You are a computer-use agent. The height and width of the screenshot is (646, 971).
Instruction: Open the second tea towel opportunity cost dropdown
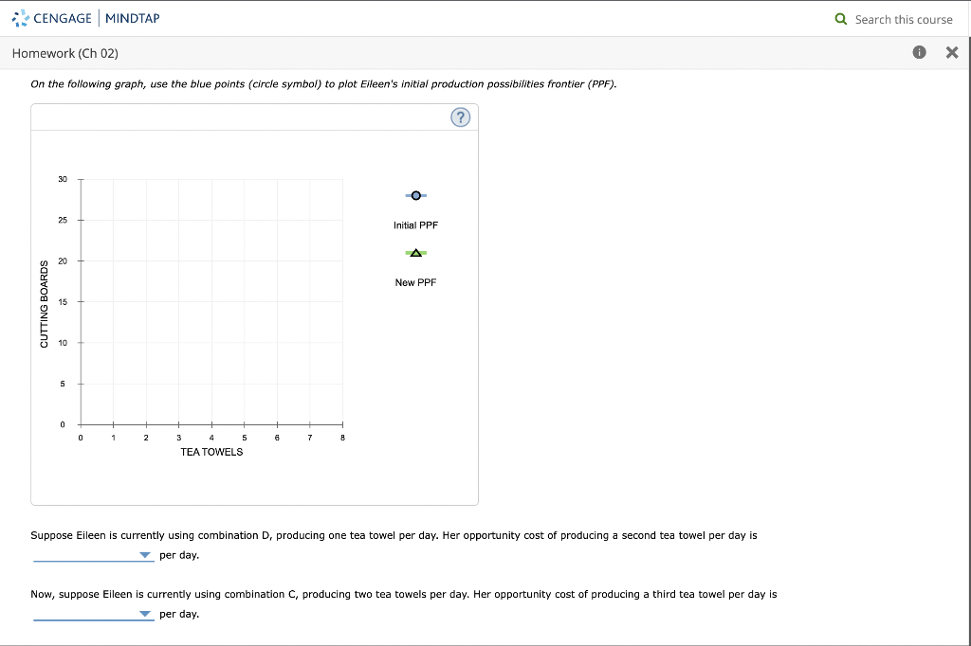pos(93,556)
